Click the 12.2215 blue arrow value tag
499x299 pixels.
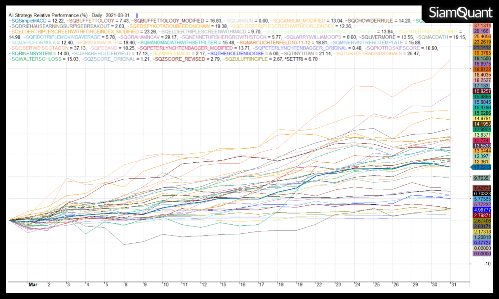coord(481,167)
